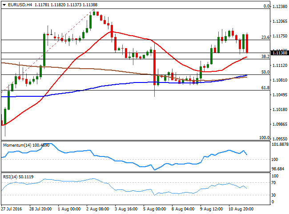Click the 23.6 Fibonacci level label
Screen dimensions: 289x214
[x=265, y=37]
